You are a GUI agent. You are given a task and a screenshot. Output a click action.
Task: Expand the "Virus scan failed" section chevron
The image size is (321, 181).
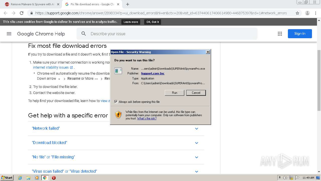click(197, 171)
